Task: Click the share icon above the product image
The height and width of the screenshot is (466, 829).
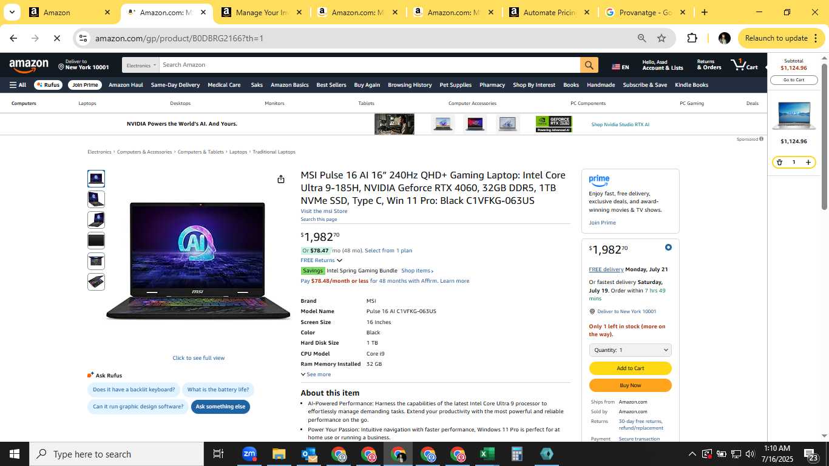Action: click(281, 179)
